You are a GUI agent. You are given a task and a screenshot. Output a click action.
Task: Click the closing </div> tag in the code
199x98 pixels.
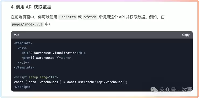[x=23, y=63]
